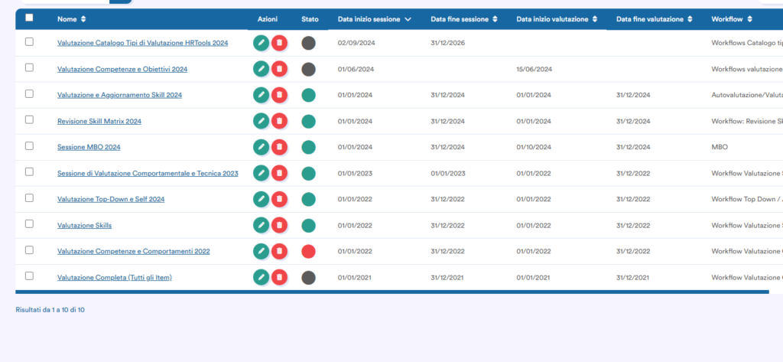Screen dimensions: 783x362
Task: Click the date 31/12/2026 cell
Action: click(x=448, y=43)
